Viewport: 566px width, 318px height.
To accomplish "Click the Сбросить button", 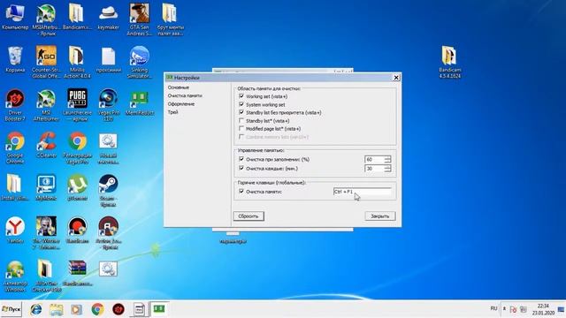I will point(249,216).
